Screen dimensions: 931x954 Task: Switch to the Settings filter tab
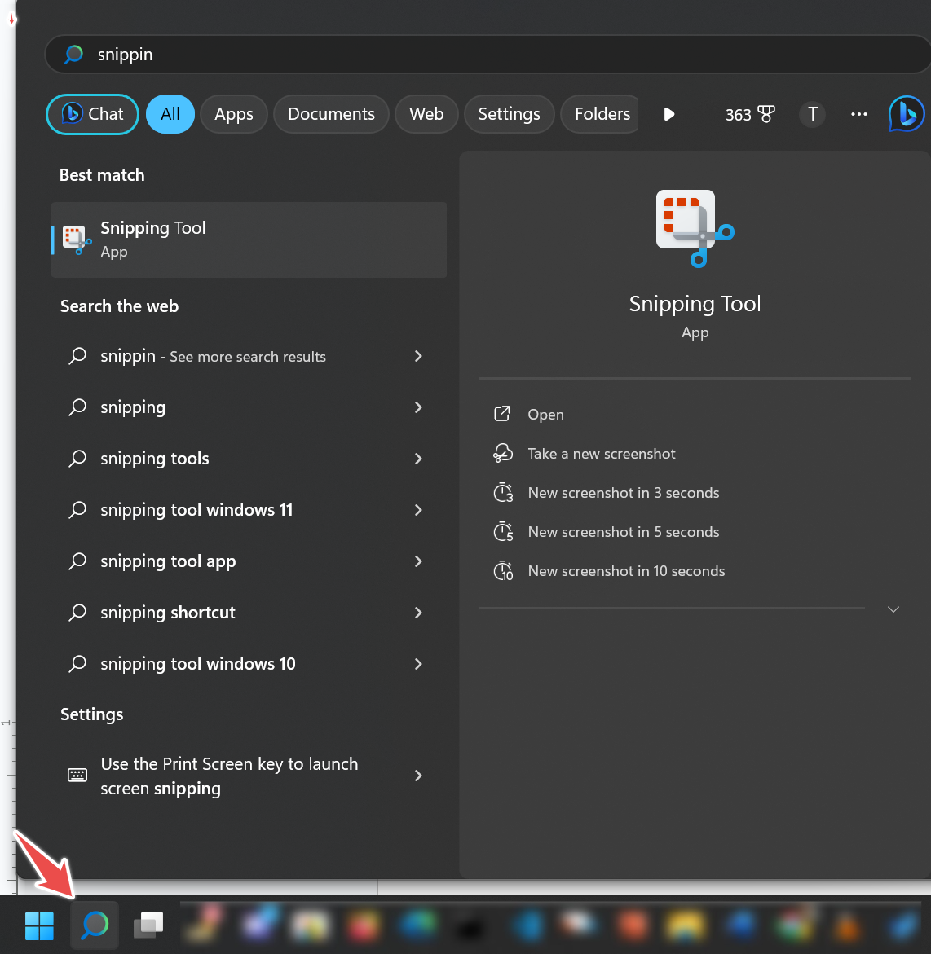(509, 114)
